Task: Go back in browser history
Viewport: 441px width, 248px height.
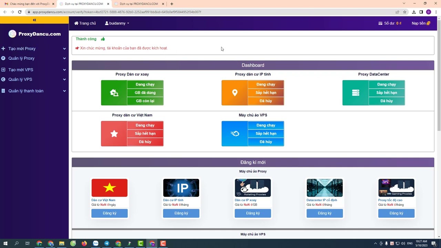Action: 5,12
